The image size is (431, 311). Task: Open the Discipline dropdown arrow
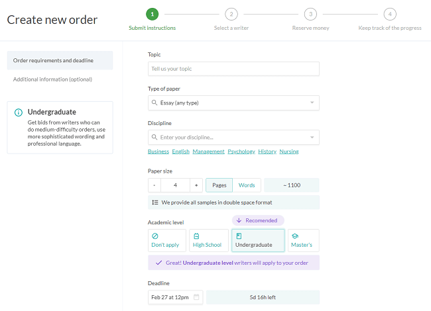coord(312,137)
